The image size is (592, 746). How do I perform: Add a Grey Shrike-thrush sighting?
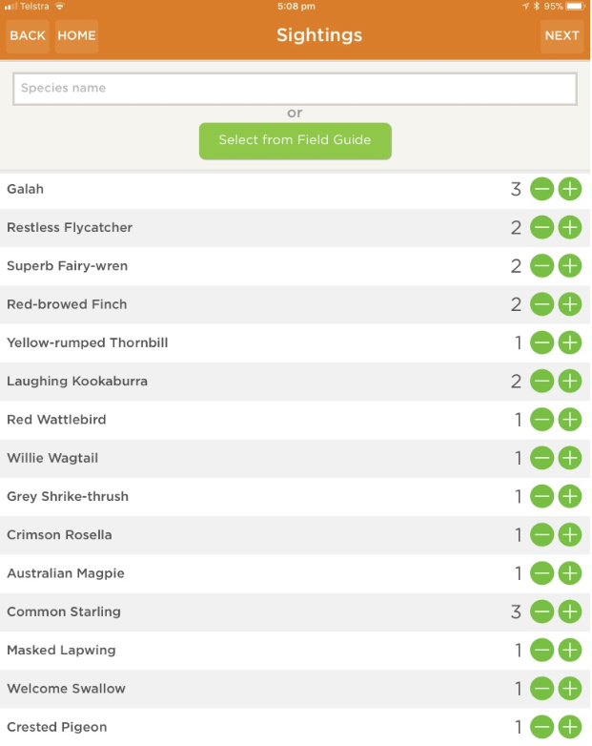[569, 496]
